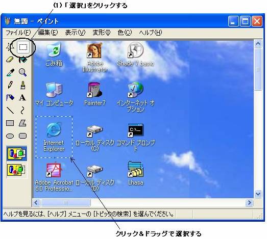The width and height of the screenshot is (267, 239).
Task: Select the Pick Color eyedropper tool
Action: click(x=10, y=72)
